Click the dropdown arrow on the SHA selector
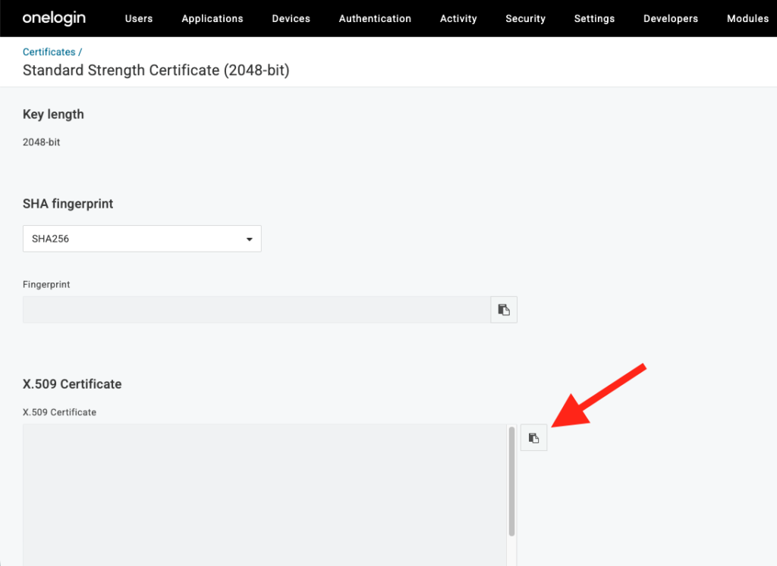The width and height of the screenshot is (777, 566). (x=249, y=238)
